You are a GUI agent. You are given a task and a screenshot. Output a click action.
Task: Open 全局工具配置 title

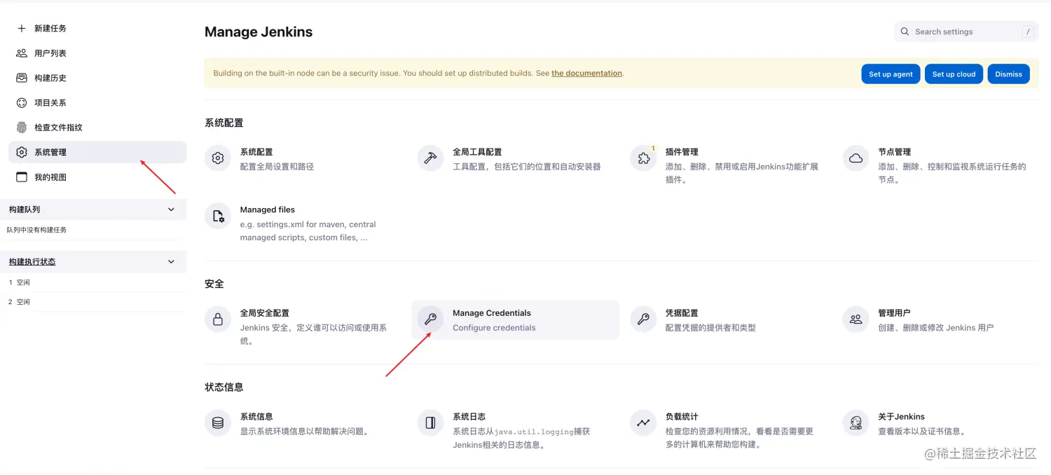[477, 152]
